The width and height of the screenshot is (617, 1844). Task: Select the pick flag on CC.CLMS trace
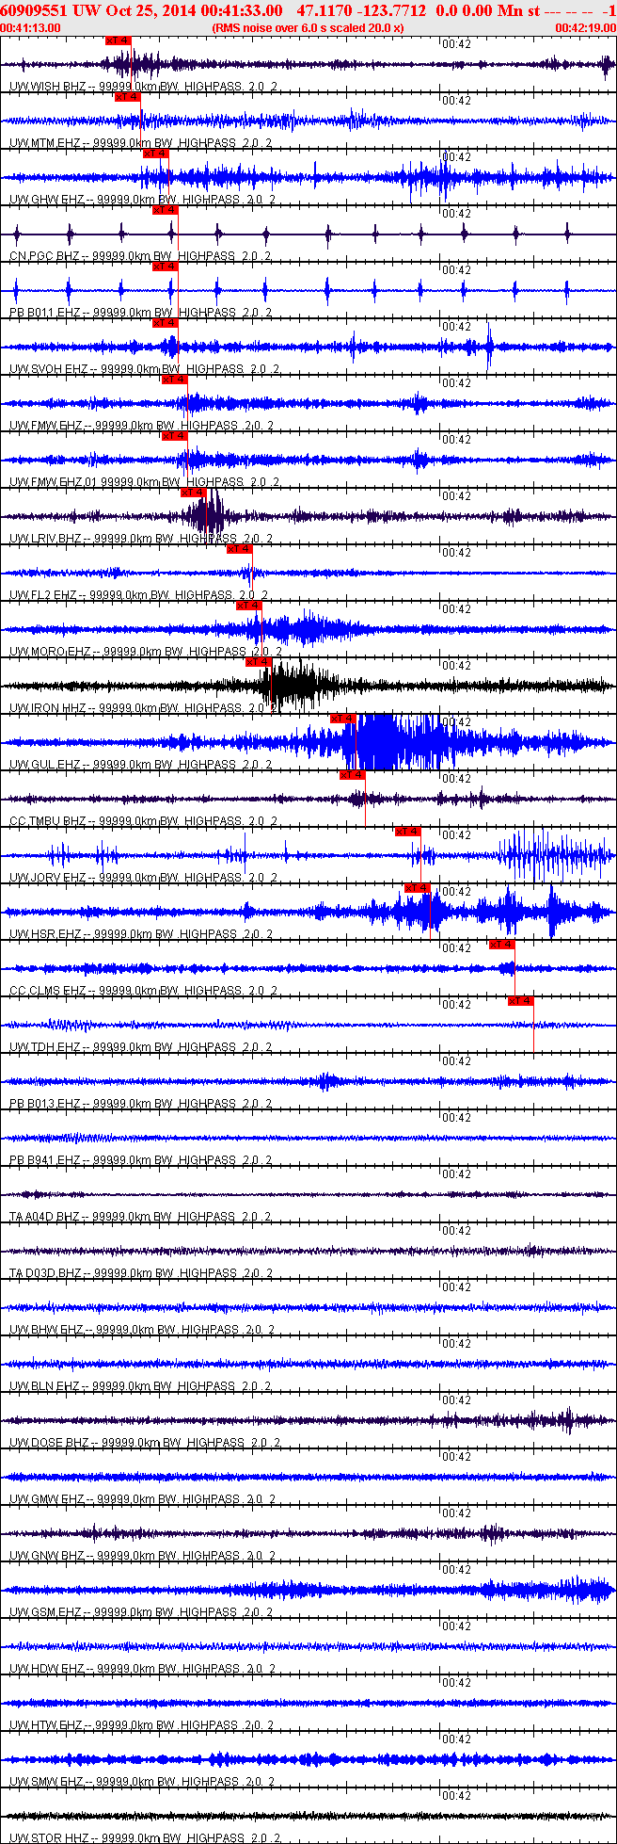pos(501,945)
